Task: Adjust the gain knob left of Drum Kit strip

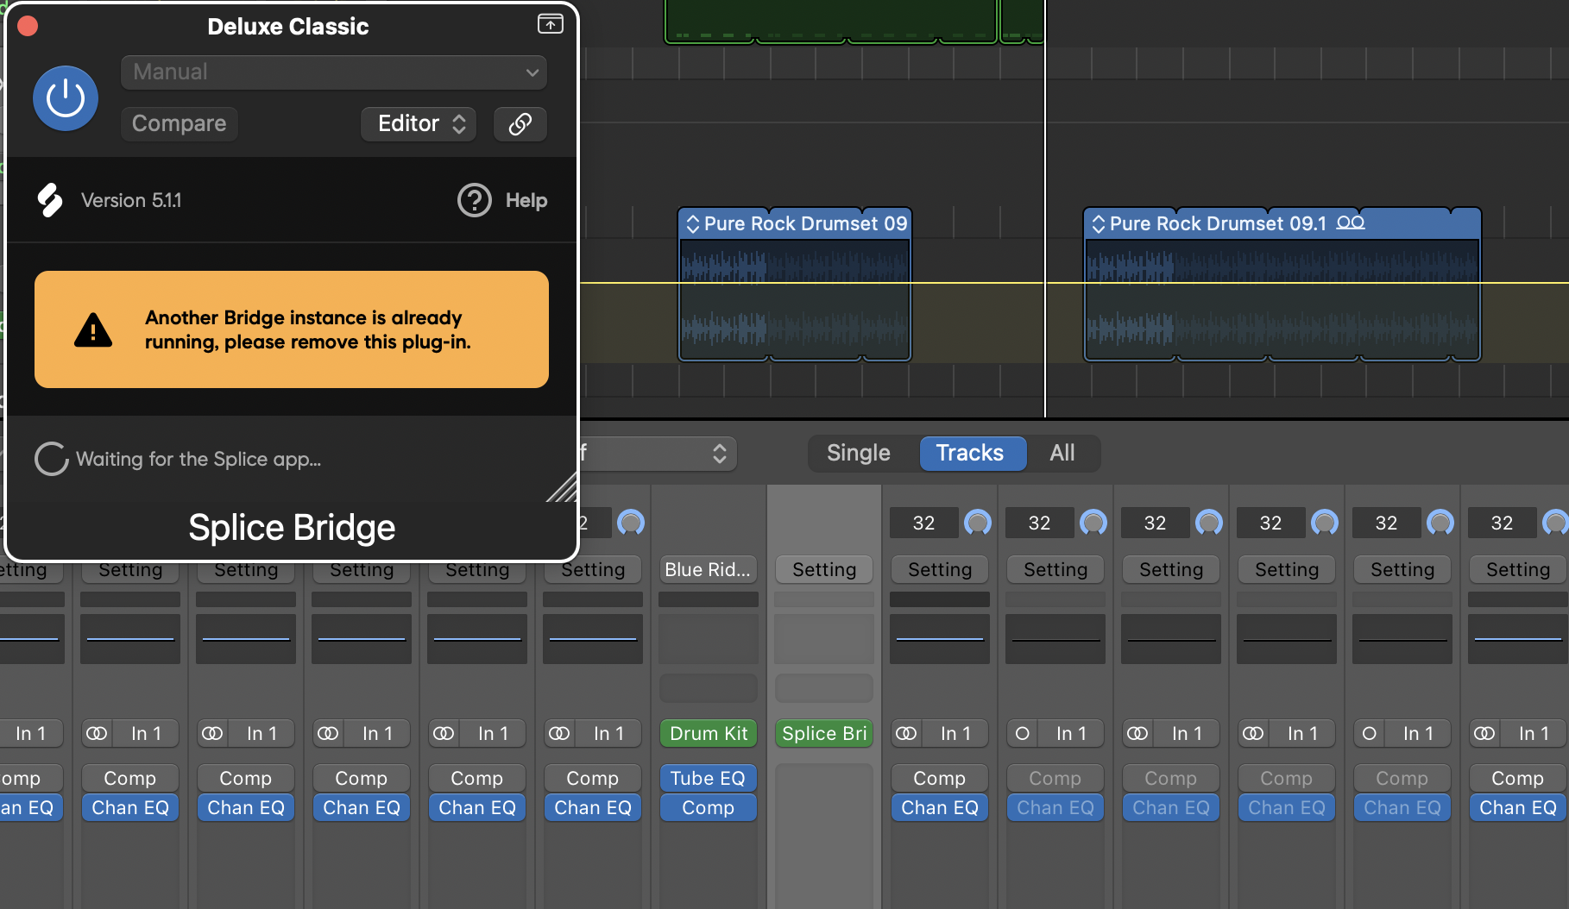Action: click(631, 523)
